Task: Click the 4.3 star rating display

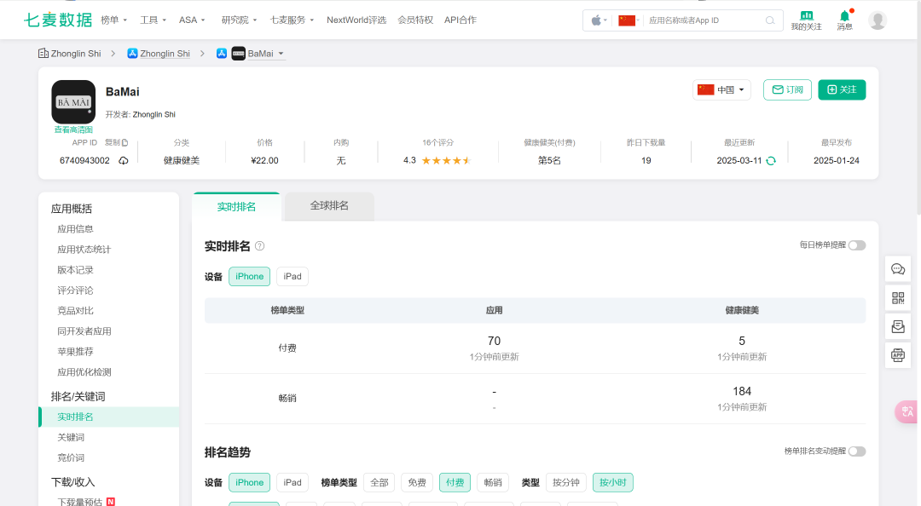Action: pos(437,160)
